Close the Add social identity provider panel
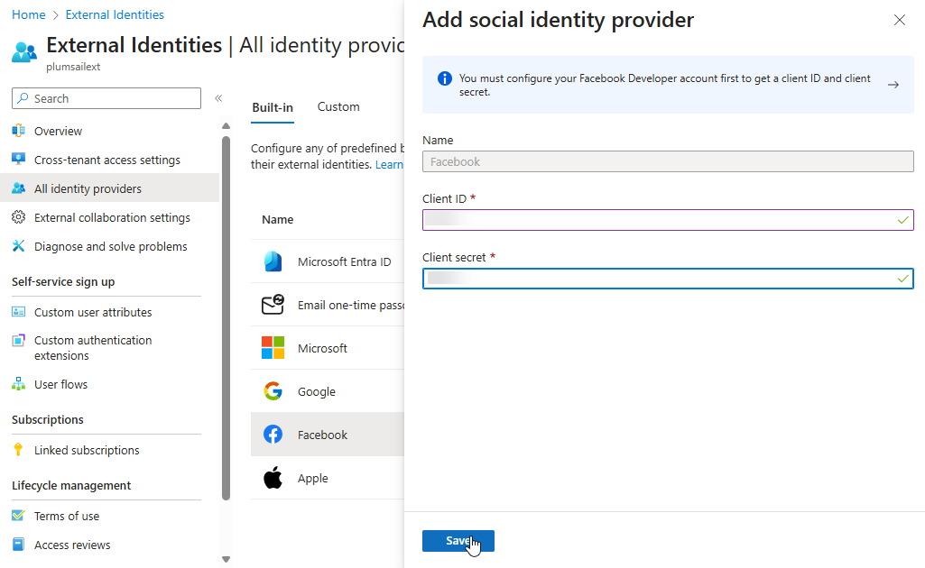The image size is (925, 568). [899, 20]
